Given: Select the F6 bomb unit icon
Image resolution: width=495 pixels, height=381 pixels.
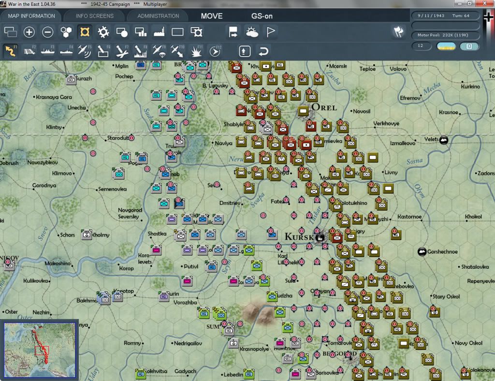Looking at the screenshot, I should pyautogui.click(x=103, y=51).
